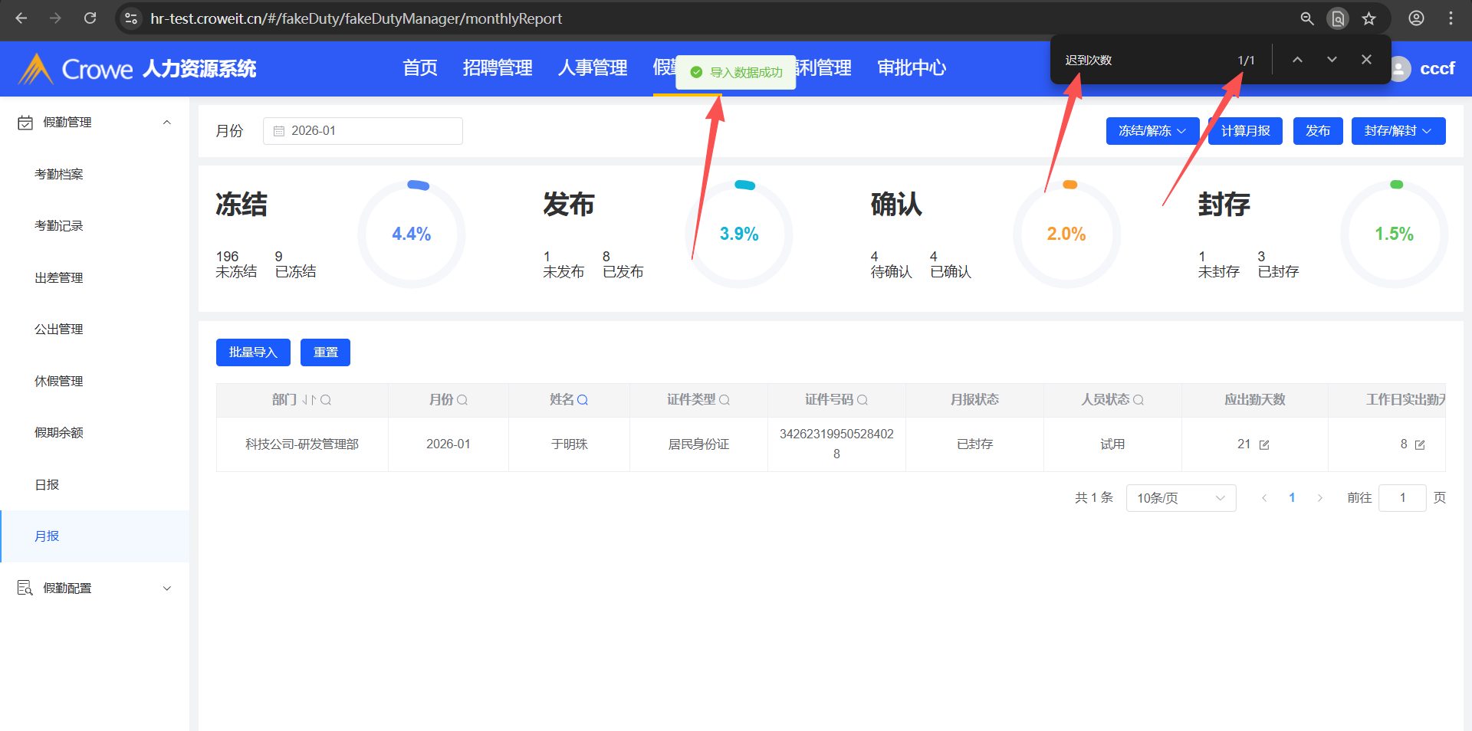Open 首页 in the top navigation
This screenshot has height=731, width=1472.
420,68
